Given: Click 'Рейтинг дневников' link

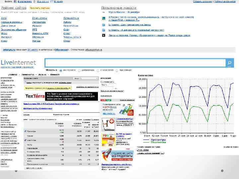Looking at the screenshot, I should click(x=225, y=1).
